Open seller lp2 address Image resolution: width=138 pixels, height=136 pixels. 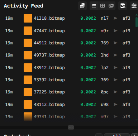click(105, 68)
